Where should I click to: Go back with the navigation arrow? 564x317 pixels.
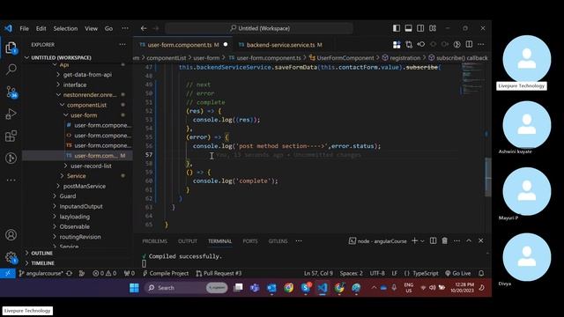(144, 28)
